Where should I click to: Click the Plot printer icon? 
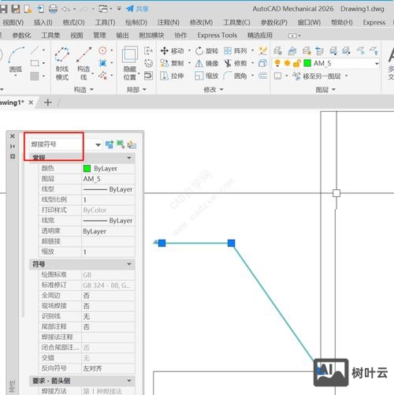click(x=53, y=9)
